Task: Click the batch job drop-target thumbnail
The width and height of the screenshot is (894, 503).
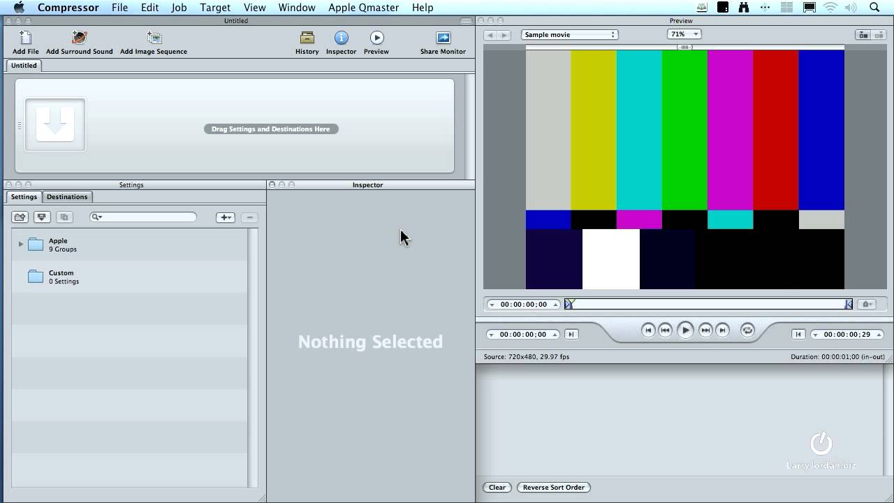Action: tap(55, 124)
